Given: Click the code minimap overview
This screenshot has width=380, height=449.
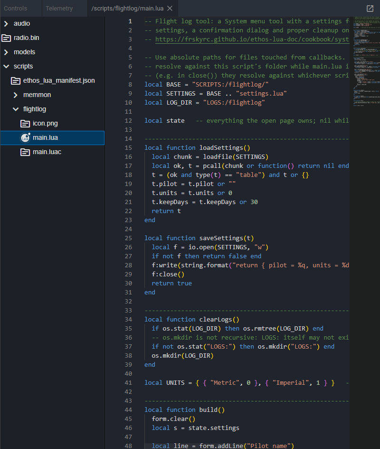Looking at the screenshot, I should point(366,61).
